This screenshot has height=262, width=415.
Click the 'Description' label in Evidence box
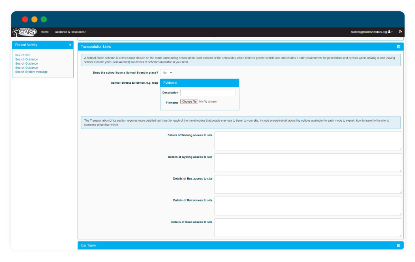click(170, 93)
